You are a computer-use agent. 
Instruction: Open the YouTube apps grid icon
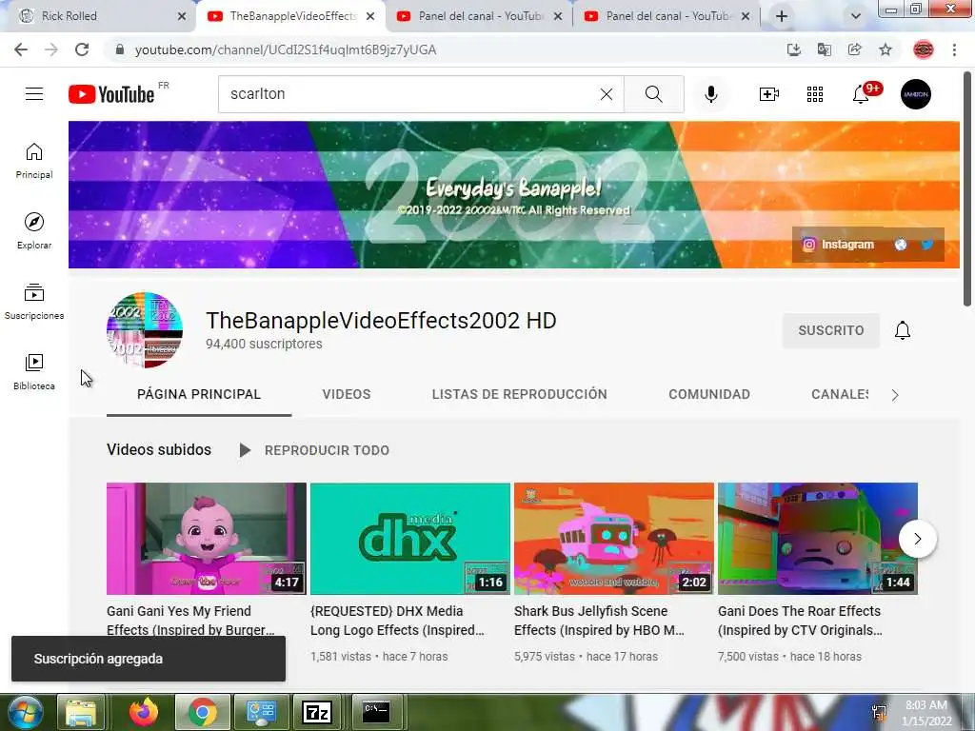pyautogui.click(x=815, y=94)
